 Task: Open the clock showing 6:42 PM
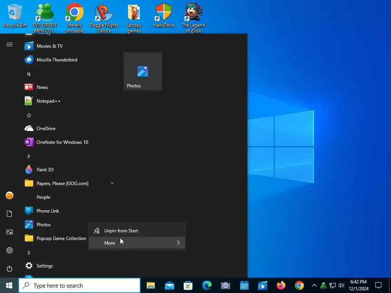pyautogui.click(x=358, y=285)
